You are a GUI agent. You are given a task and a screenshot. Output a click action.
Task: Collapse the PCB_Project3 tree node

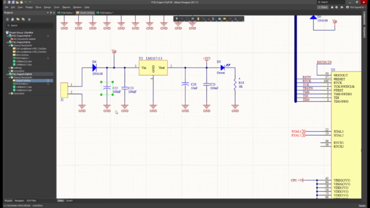[x=8, y=75]
